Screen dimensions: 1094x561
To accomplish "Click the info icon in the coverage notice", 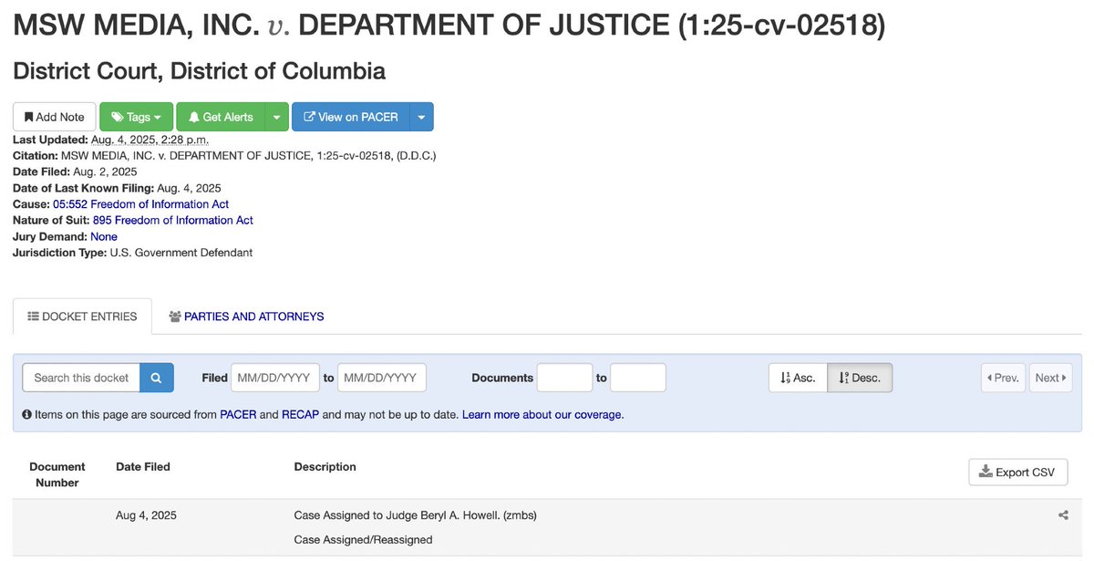I will pos(26,414).
